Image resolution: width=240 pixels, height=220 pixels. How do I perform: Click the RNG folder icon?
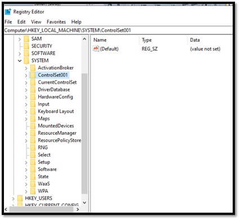[x=33, y=148]
